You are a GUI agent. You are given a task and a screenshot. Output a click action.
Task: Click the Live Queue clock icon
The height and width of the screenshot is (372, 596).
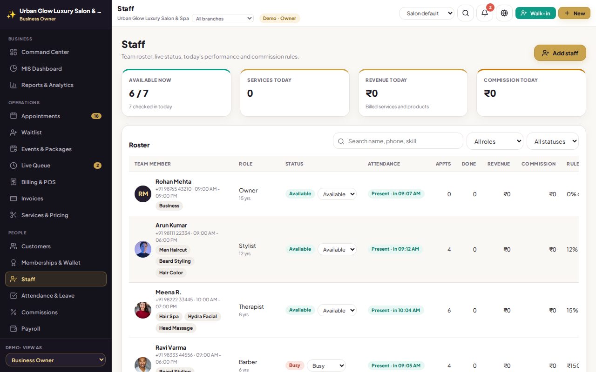pos(14,166)
